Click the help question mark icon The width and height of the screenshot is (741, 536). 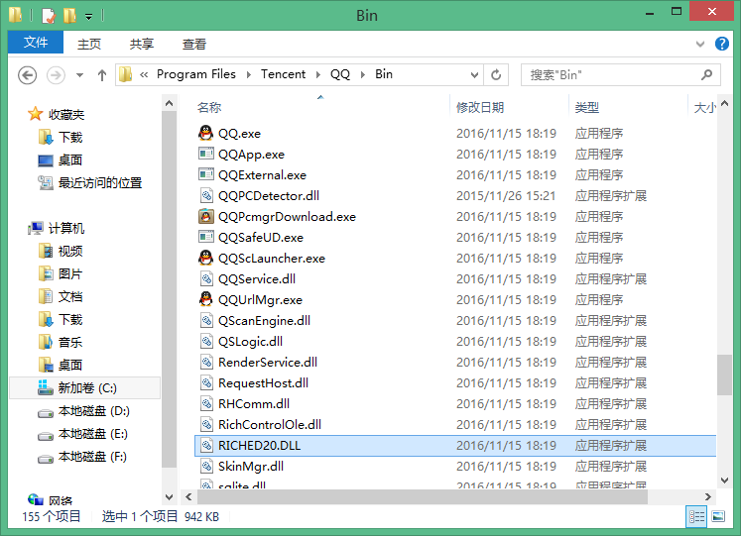[721, 44]
